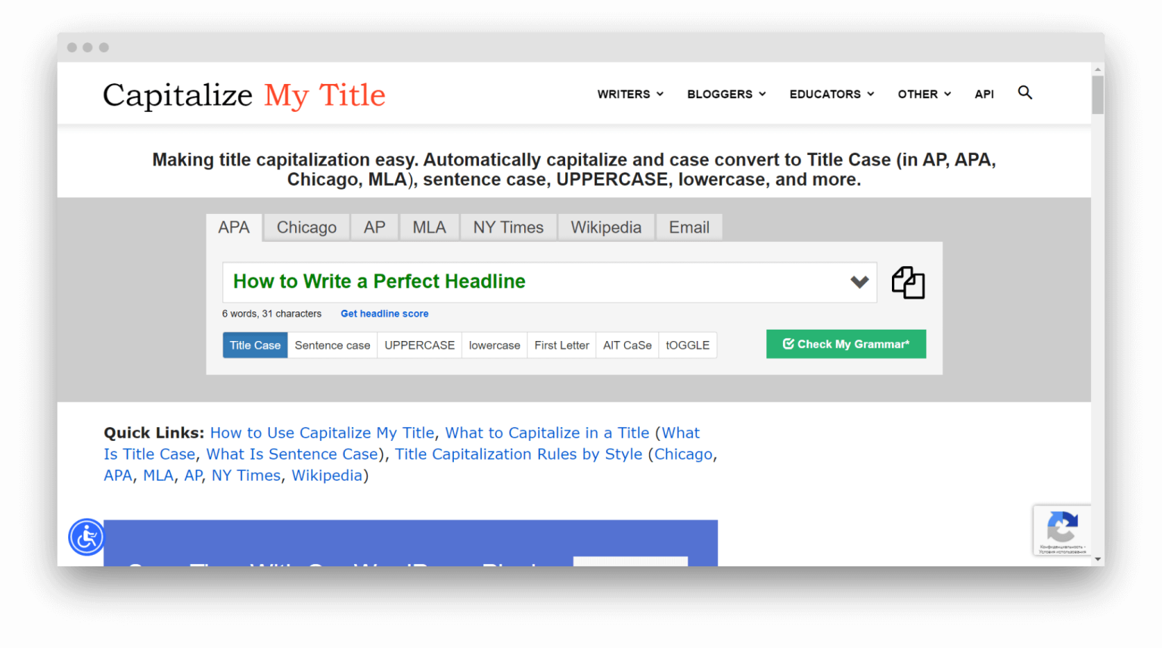Open the API menu item
Screen dimensions: 1162x648
pos(983,95)
